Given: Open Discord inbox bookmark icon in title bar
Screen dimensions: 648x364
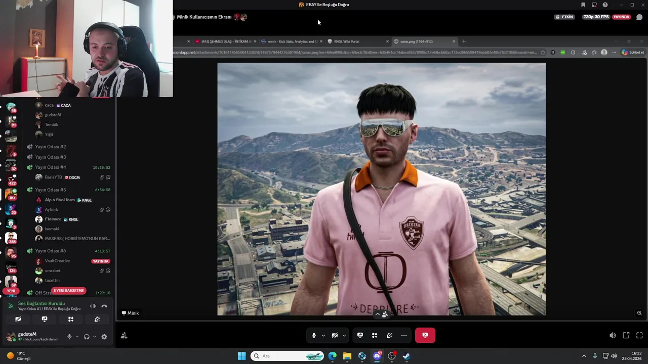Looking at the screenshot, I should [583, 5].
